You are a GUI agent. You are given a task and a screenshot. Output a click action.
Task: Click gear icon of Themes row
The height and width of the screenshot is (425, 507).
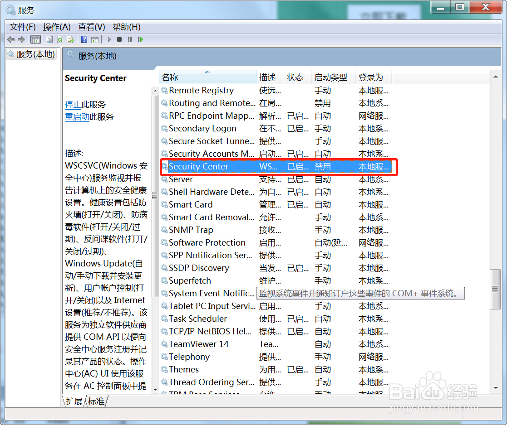[164, 369]
